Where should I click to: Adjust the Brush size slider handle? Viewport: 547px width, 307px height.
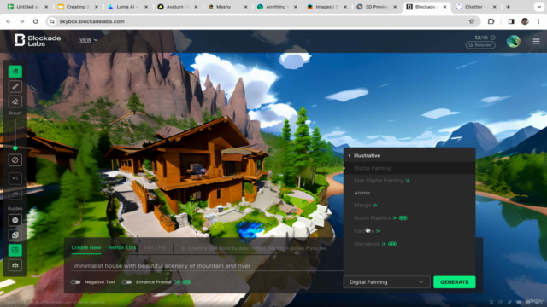[15, 148]
